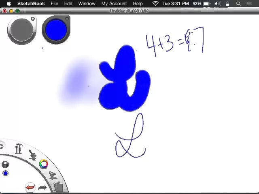The width and height of the screenshot is (259, 194).
Task: Open the brush selection lagoon icon
Action: (32, 155)
